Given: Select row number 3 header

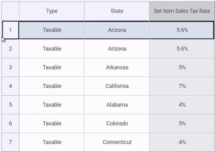Looking at the screenshot, I should pyautogui.click(x=10, y=67).
